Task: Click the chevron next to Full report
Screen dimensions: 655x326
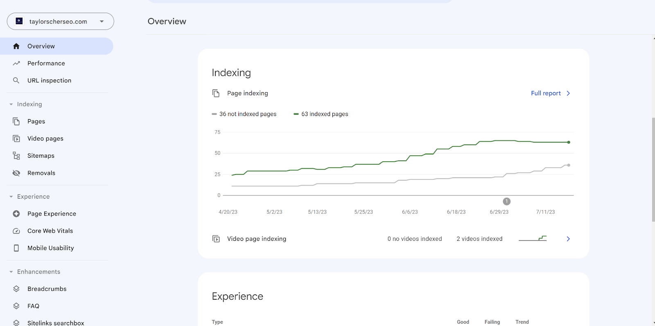Action: coord(568,93)
